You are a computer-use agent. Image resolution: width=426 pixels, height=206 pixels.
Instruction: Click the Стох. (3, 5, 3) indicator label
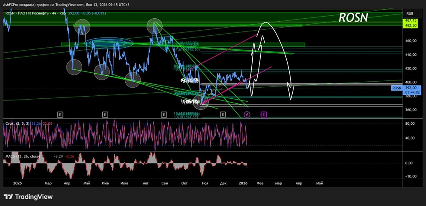17,123
